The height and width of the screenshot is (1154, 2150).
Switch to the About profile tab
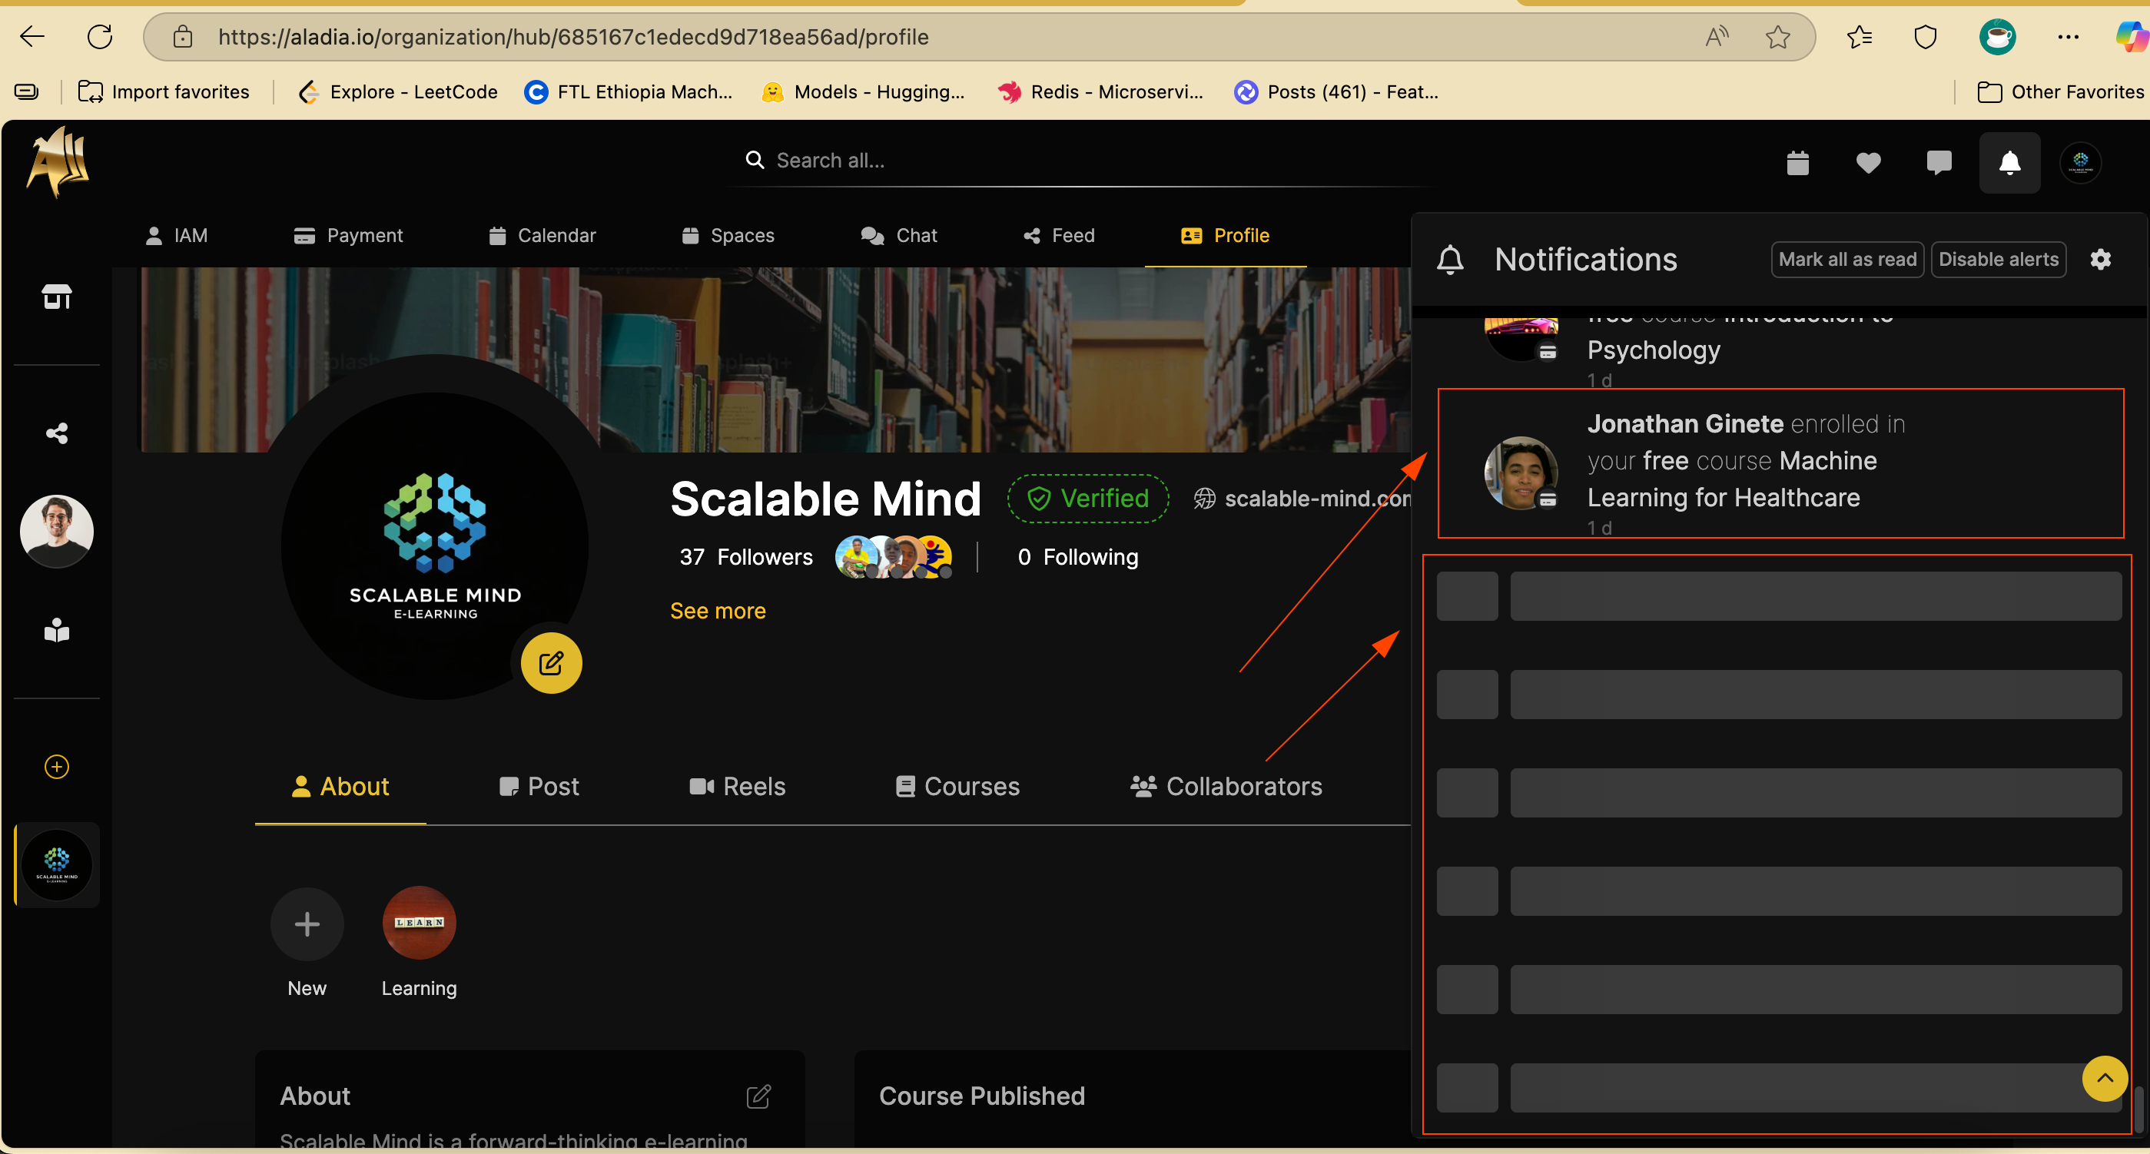pyautogui.click(x=340, y=787)
